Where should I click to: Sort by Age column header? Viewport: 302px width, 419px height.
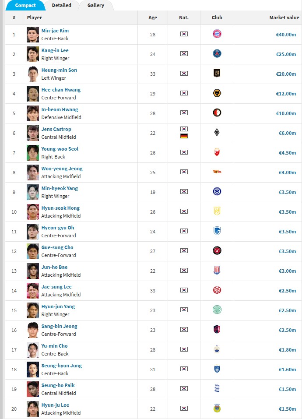point(152,18)
